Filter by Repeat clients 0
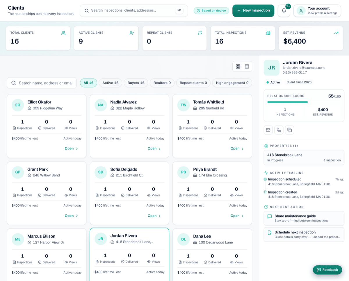 pos(193,83)
